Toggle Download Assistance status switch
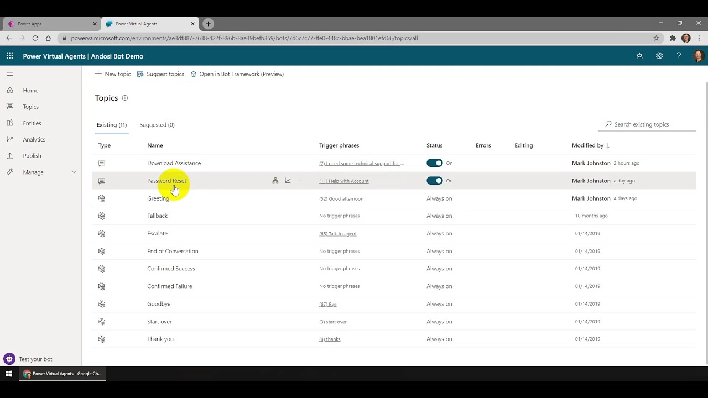The width and height of the screenshot is (708, 398). pos(435,163)
